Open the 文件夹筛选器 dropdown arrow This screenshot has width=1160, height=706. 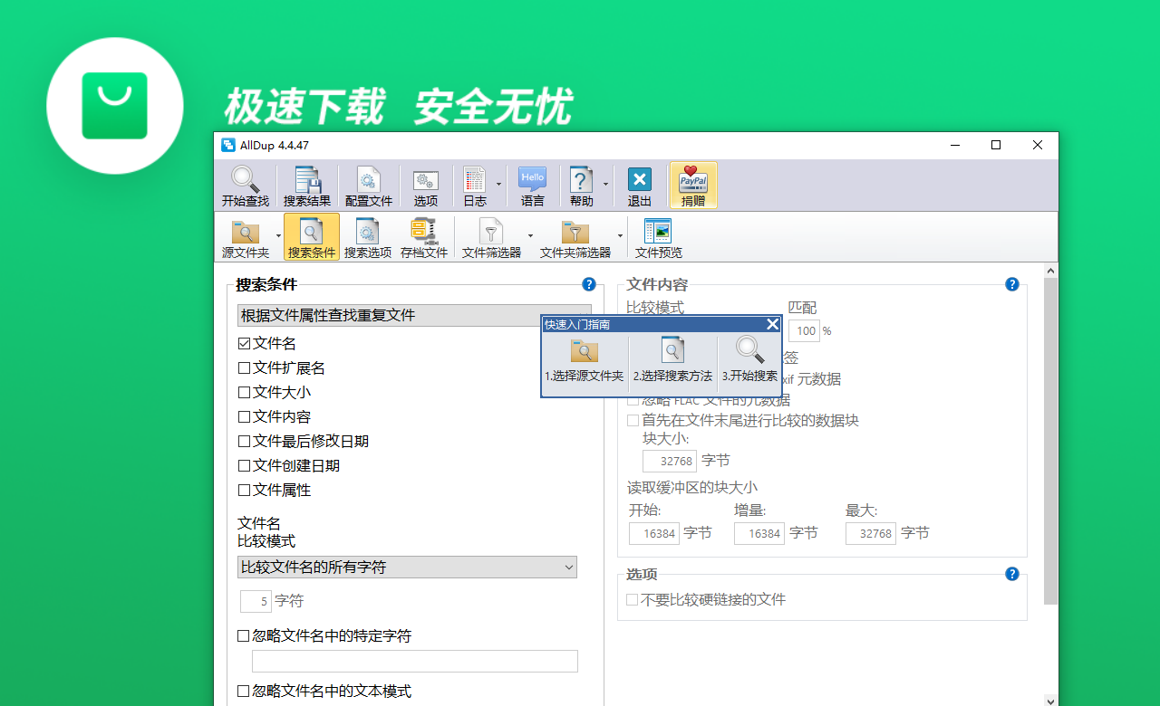pos(620,236)
